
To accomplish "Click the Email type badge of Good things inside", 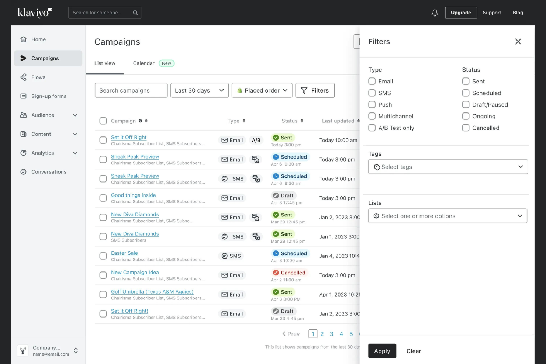I will 232,198.
